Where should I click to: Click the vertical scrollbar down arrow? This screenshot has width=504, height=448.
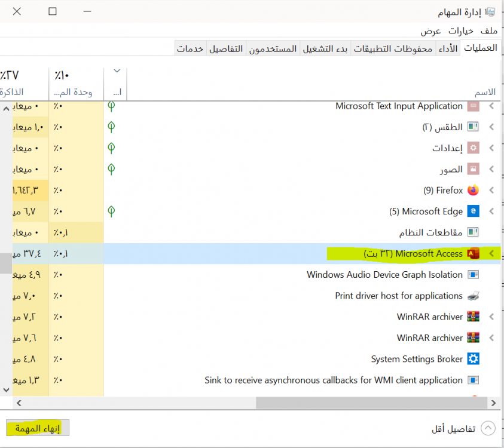click(x=6, y=390)
